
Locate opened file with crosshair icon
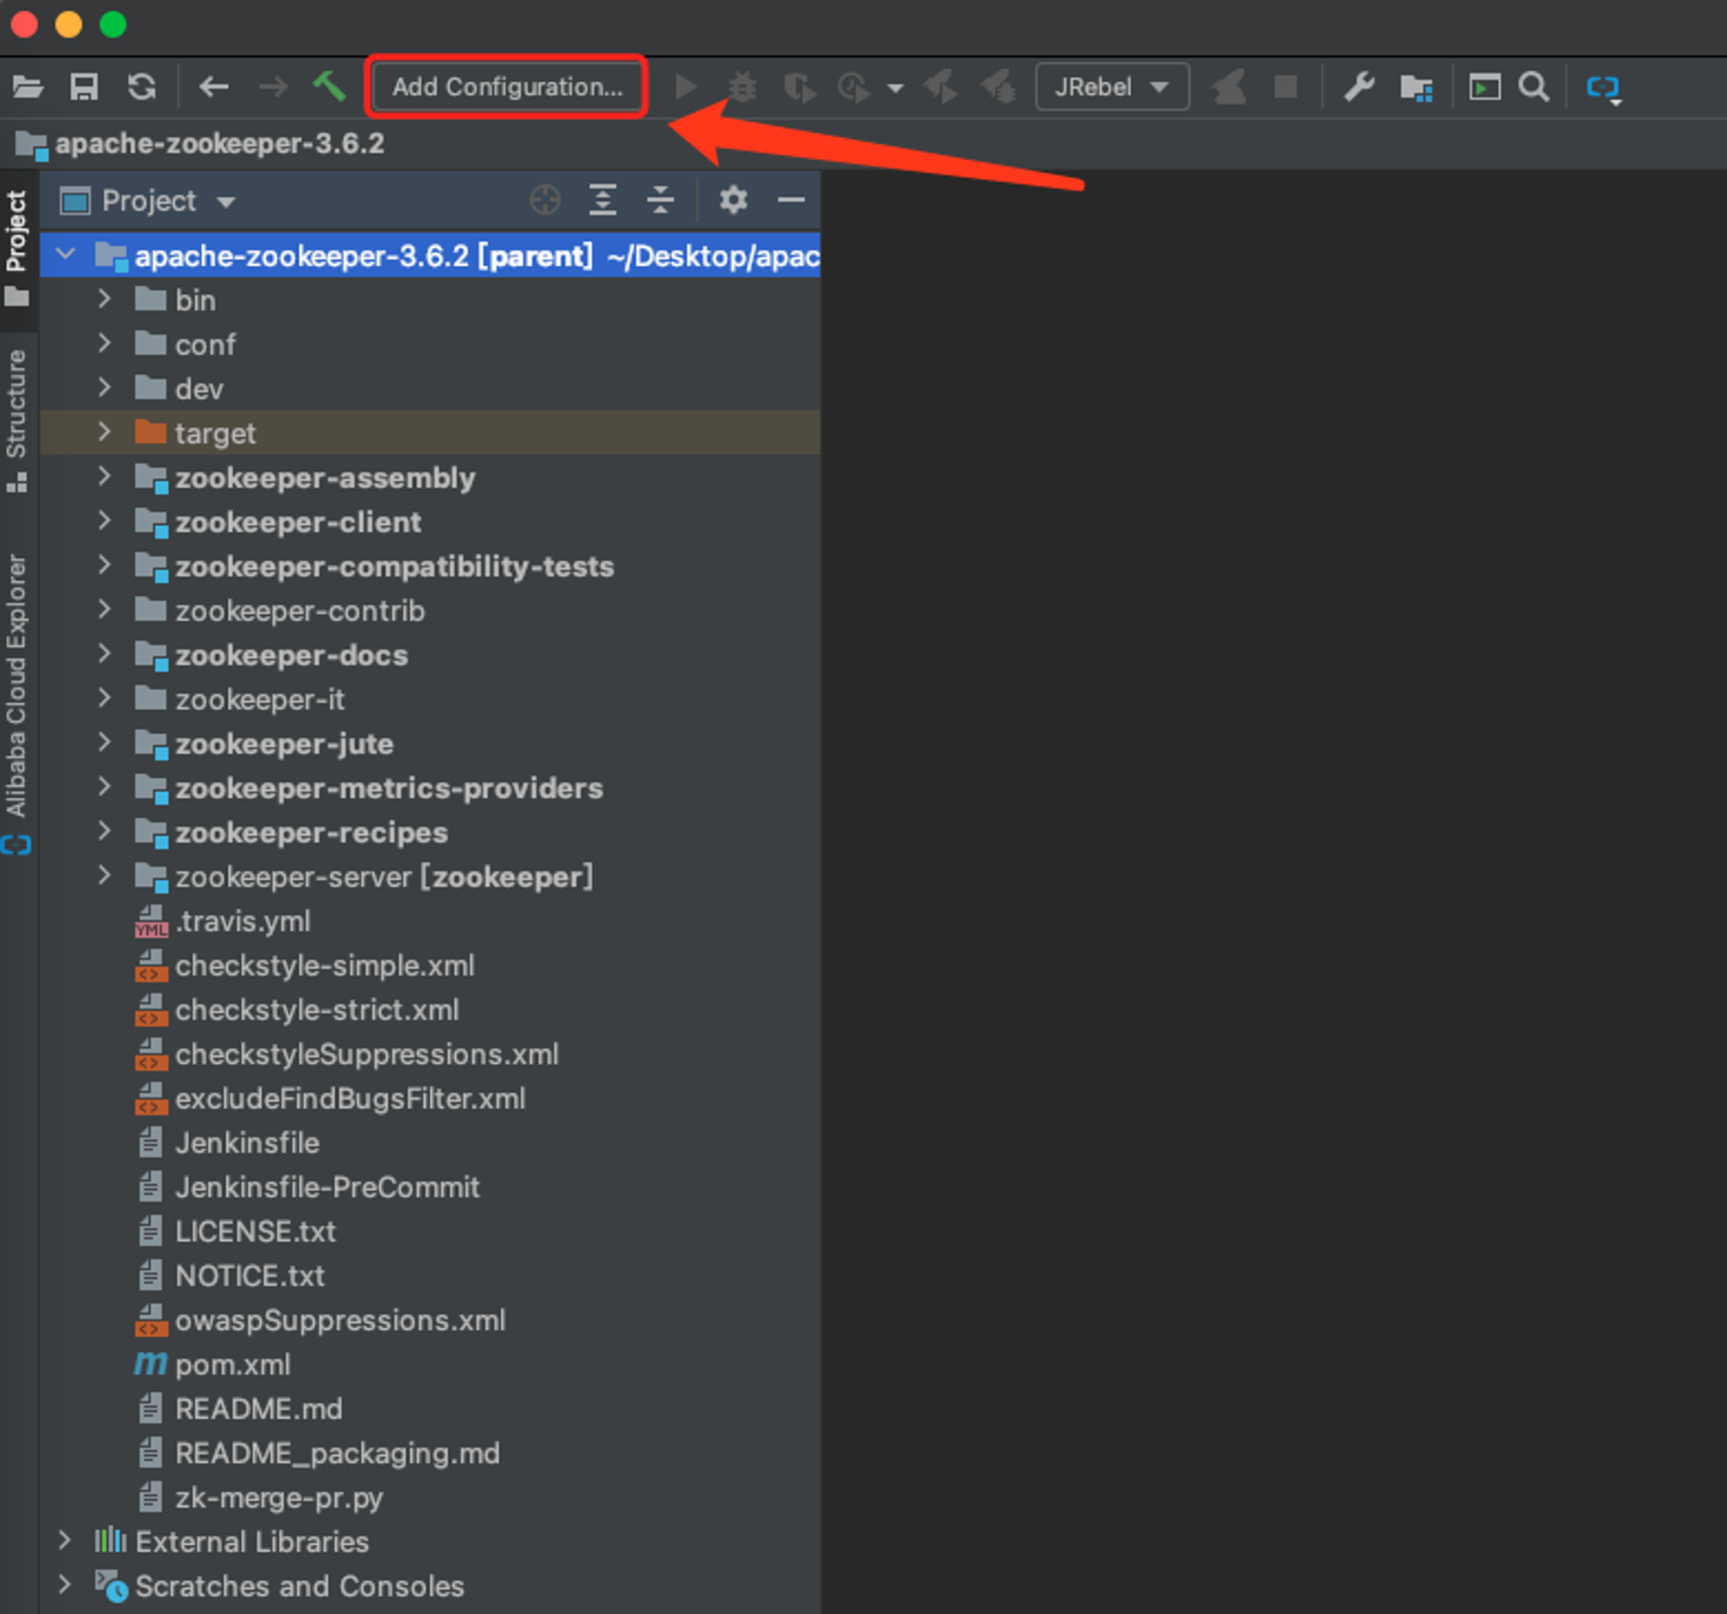coord(545,200)
